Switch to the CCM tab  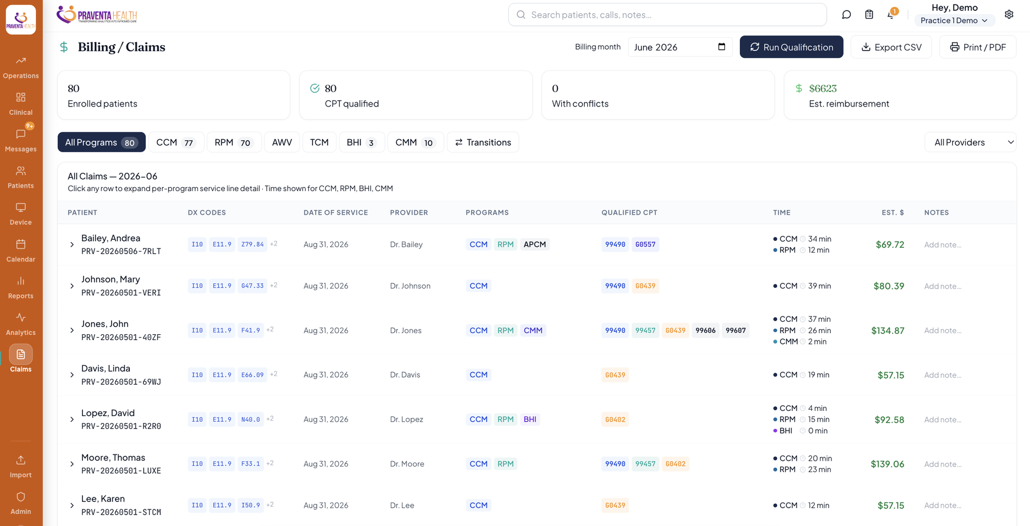pos(176,142)
